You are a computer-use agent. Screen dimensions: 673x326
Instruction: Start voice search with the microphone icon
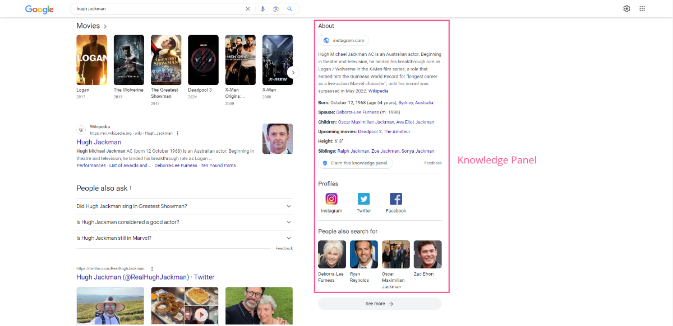(x=262, y=9)
